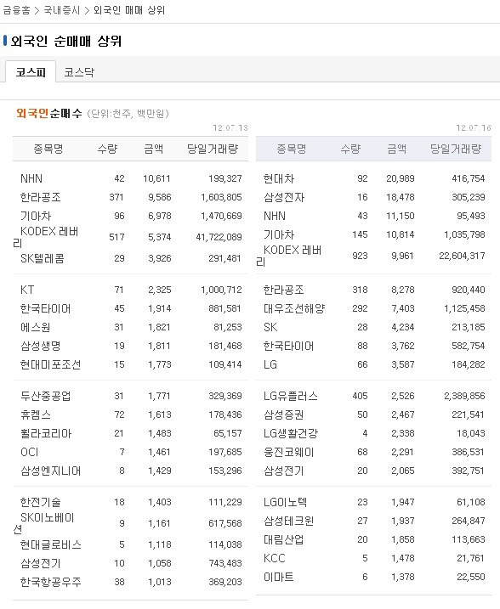Open 에스원 stock link

pyautogui.click(x=36, y=327)
